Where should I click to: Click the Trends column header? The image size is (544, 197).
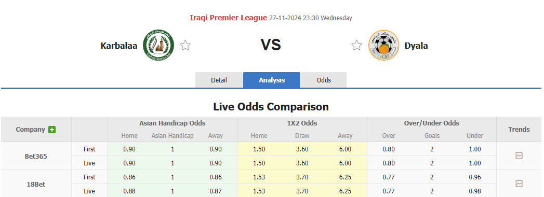coord(519,129)
